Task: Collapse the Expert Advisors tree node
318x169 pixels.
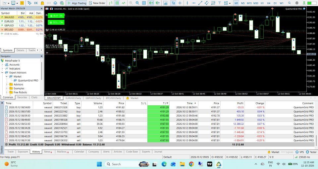Action: [2, 73]
